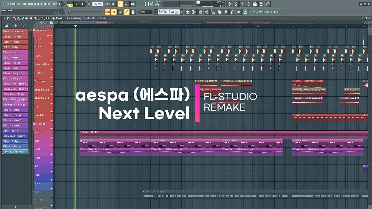The image size is (372, 209).
Task: Enable wait for input before playback
Action: (114, 4)
